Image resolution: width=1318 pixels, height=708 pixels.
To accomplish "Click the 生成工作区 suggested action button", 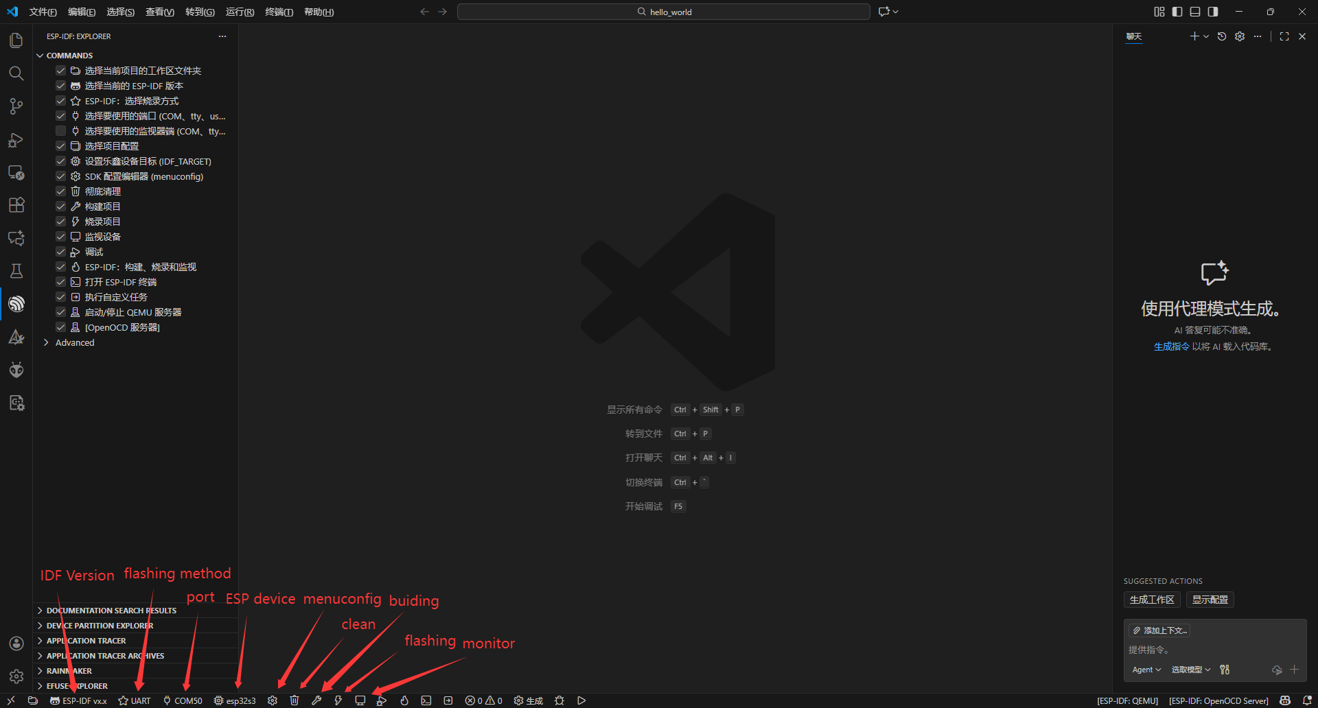I will (1152, 600).
